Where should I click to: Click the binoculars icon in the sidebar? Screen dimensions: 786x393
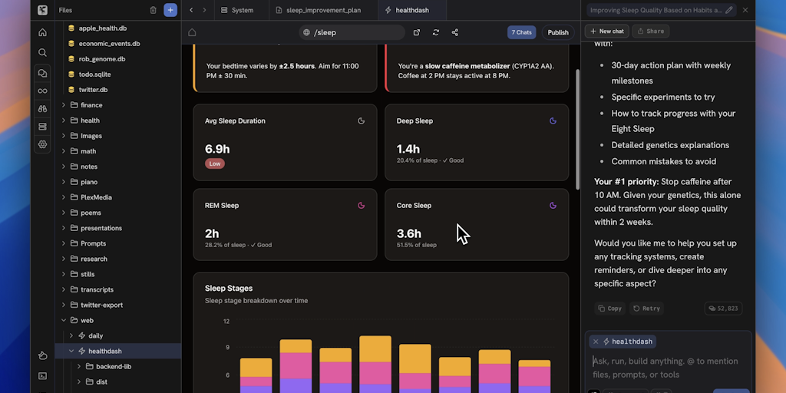pos(42,109)
